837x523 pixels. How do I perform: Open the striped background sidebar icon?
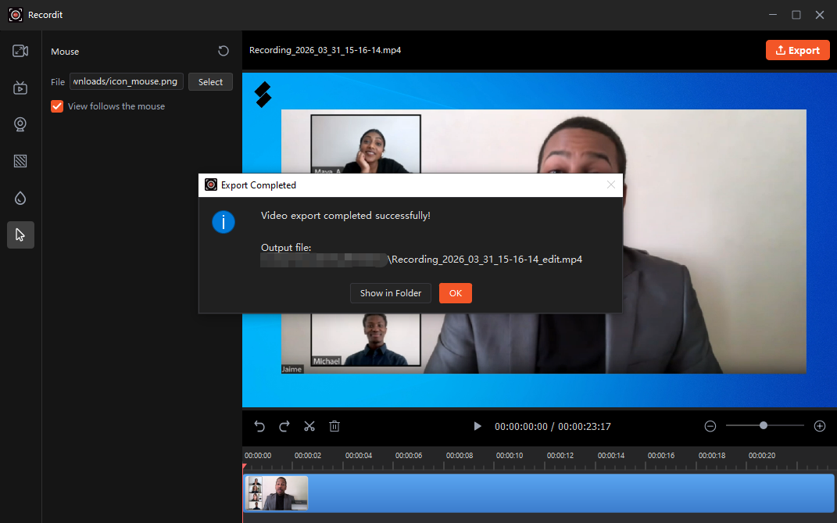coord(20,161)
